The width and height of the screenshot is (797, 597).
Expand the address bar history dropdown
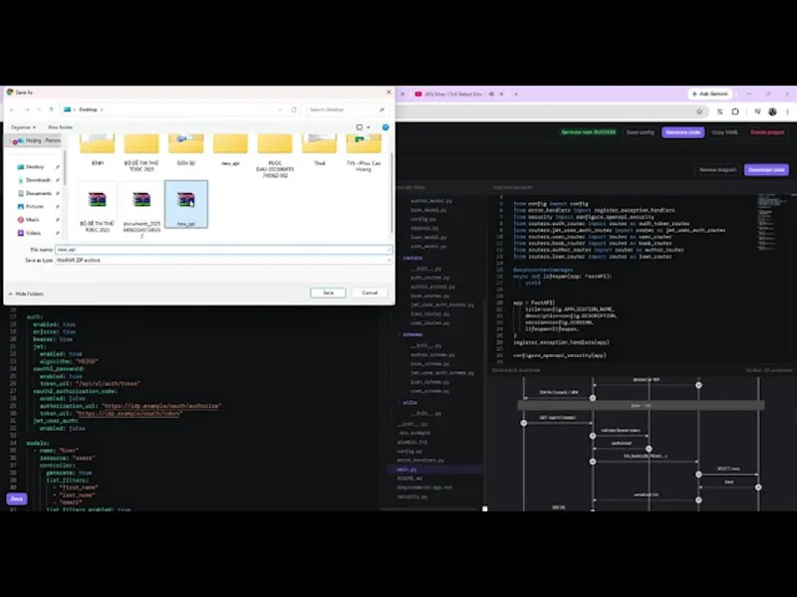[280, 109]
